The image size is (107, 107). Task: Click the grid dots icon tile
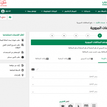94,105
